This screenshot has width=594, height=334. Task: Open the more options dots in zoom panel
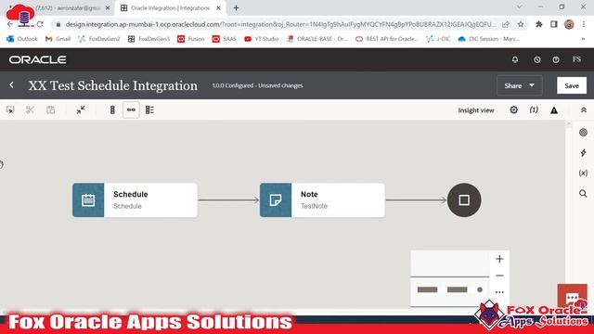[499, 292]
